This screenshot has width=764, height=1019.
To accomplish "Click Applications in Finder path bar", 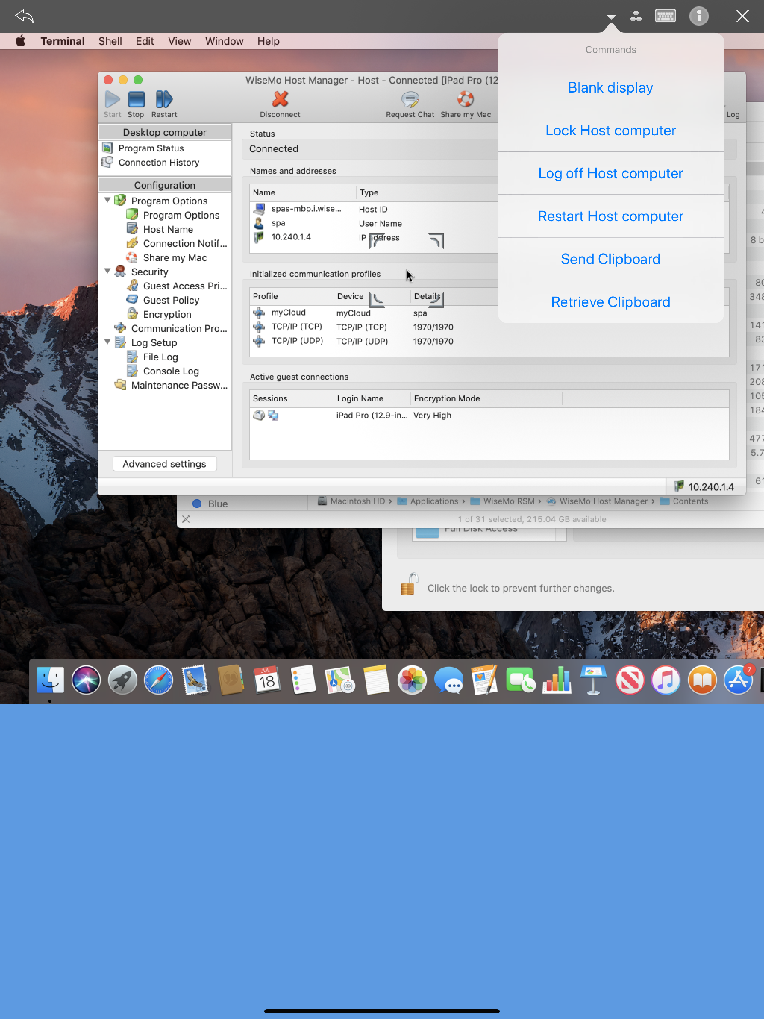I will [x=434, y=501].
